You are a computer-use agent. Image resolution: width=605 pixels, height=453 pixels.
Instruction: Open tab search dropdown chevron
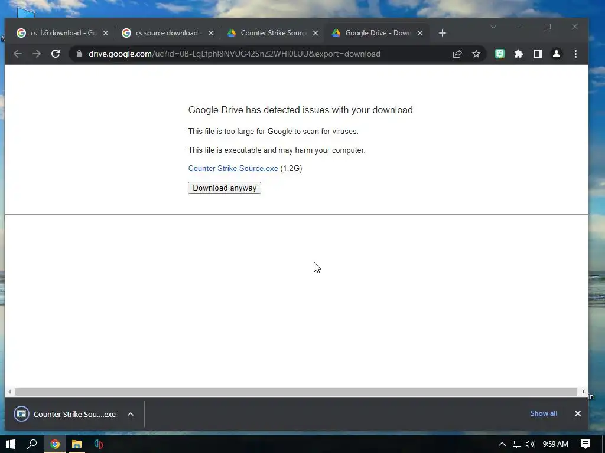pyautogui.click(x=493, y=27)
